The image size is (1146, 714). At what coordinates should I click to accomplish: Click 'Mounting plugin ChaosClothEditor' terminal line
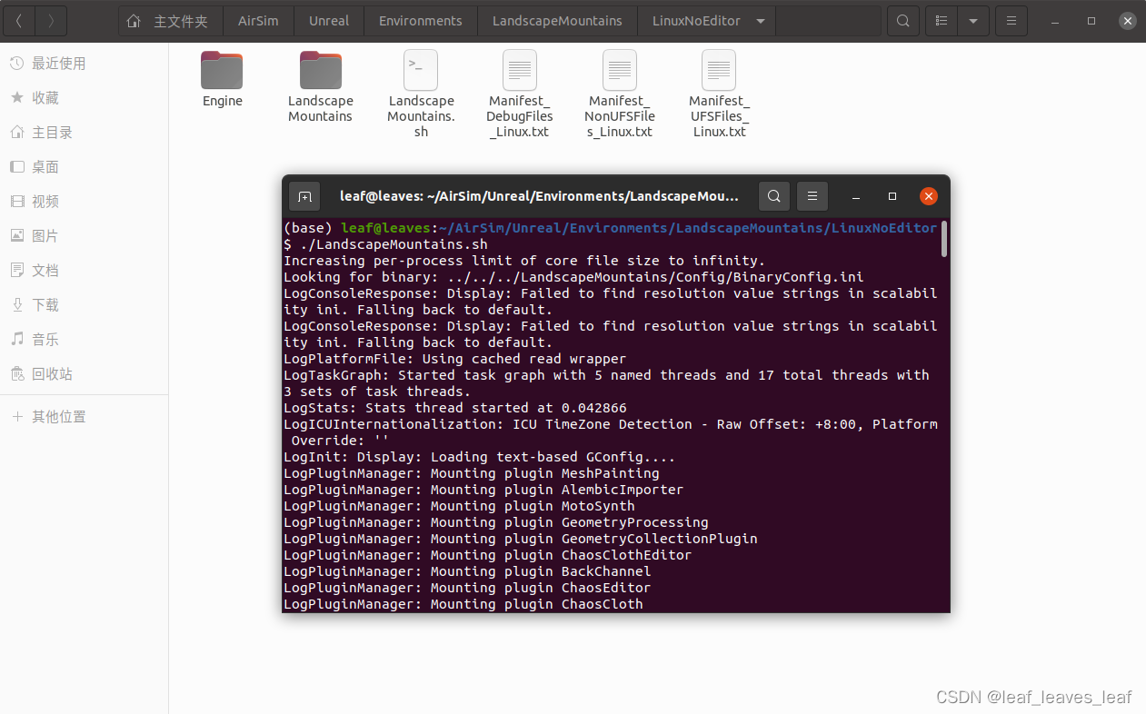[x=488, y=555]
